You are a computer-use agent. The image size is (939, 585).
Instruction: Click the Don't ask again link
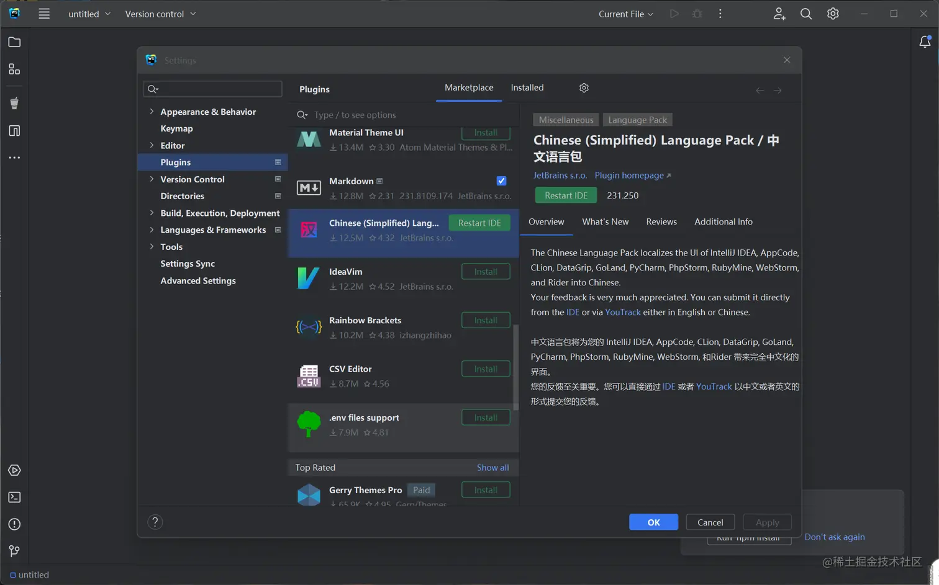[835, 537]
